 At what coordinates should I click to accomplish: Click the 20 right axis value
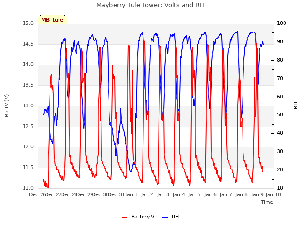click(280, 169)
